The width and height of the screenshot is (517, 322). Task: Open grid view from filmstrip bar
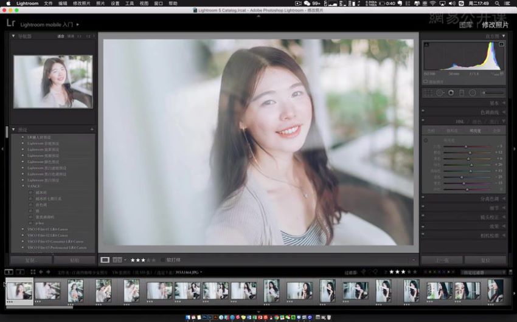33,272
